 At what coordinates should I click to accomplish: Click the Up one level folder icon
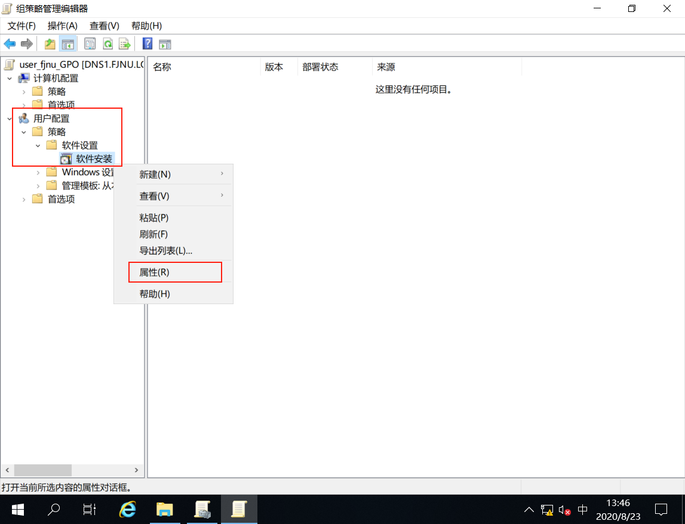click(x=50, y=44)
